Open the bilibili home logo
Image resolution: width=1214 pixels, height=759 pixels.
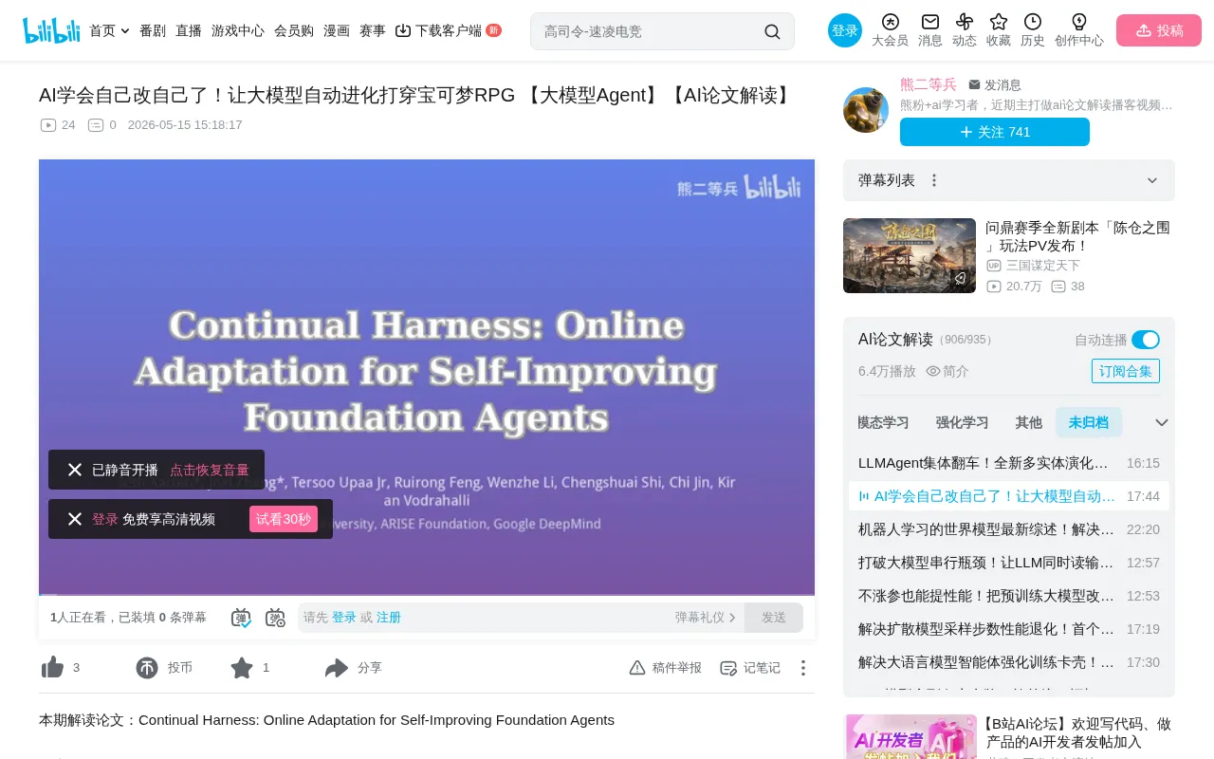coord(51,30)
